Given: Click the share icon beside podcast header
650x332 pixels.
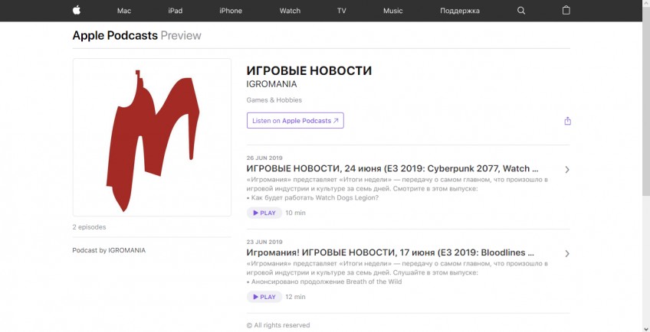Looking at the screenshot, I should pyautogui.click(x=567, y=121).
